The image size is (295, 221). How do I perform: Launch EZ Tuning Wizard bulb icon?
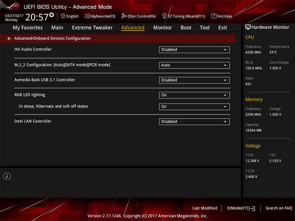click(x=164, y=16)
